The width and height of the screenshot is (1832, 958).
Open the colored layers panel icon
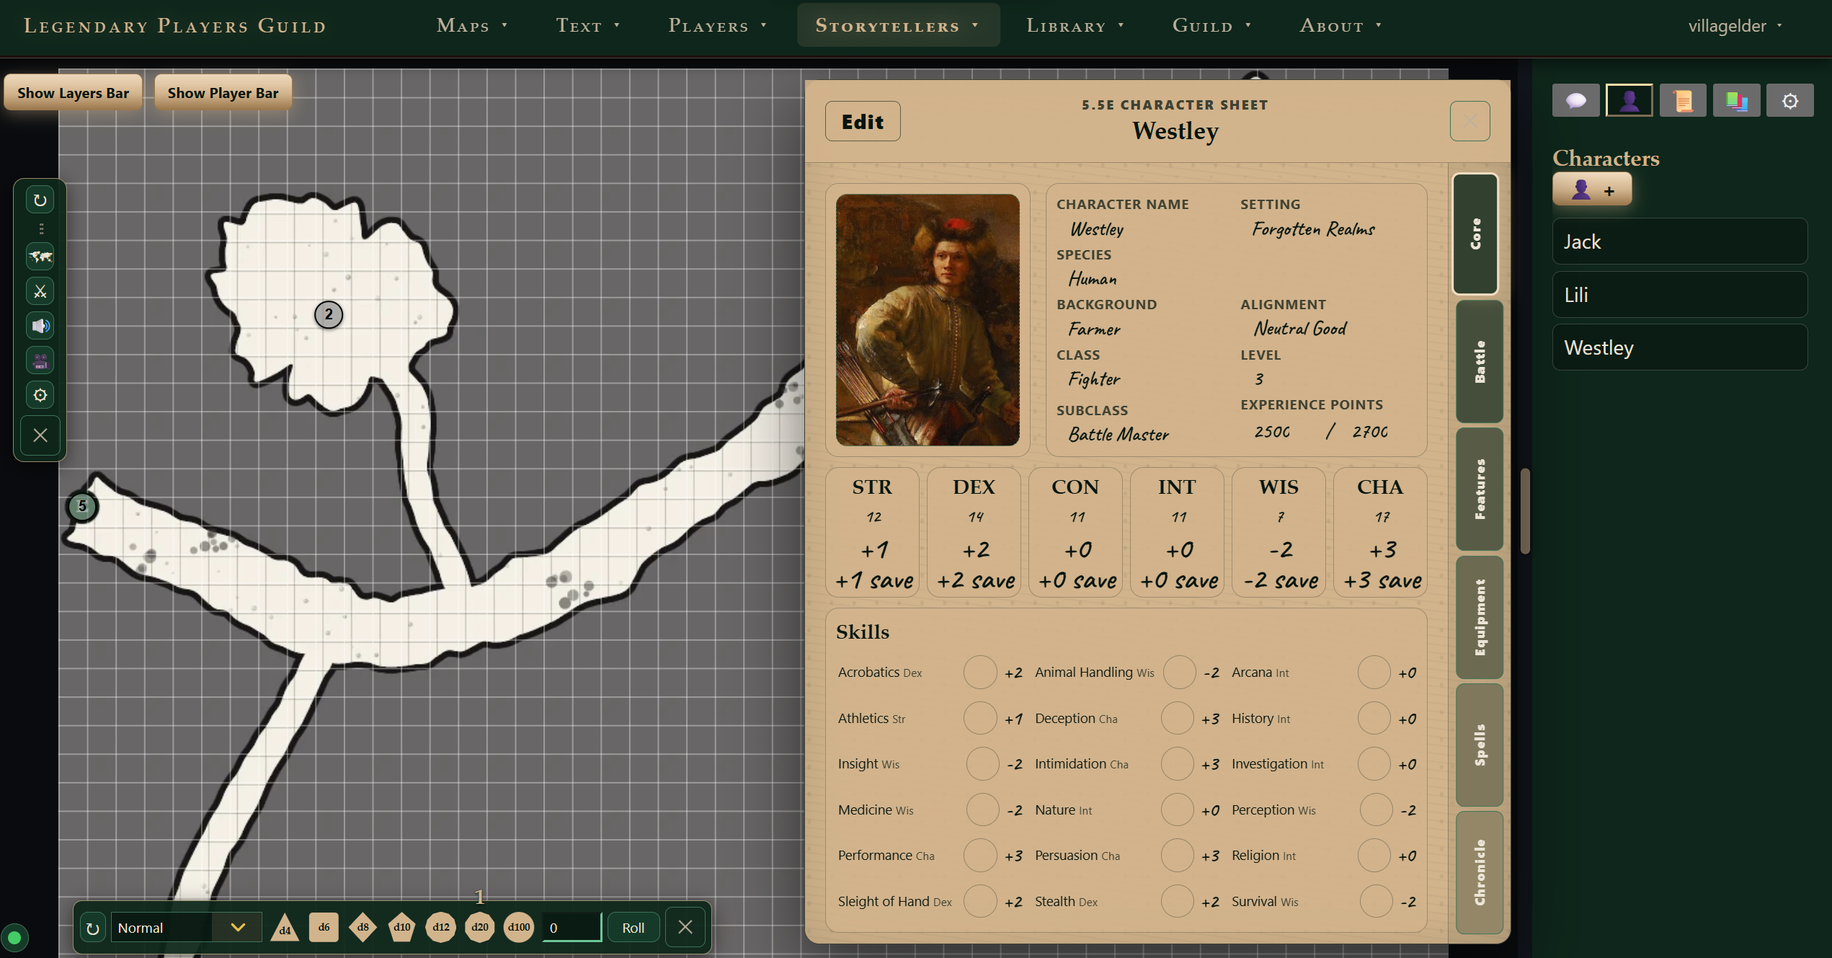coord(1736,101)
